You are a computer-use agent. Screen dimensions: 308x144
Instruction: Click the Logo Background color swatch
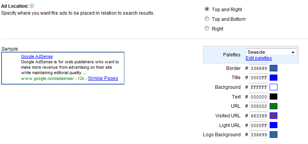274,135
